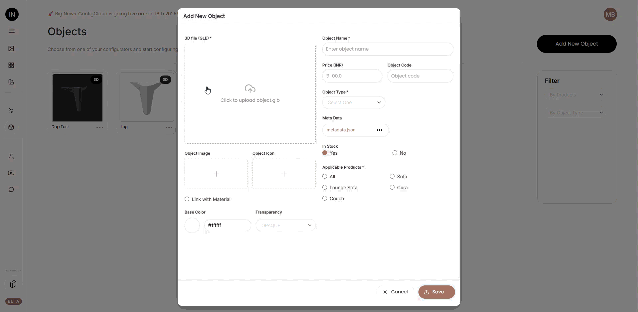Viewport: 638px width, 312px height.
Task: Expand the Transparency OPAQUE dropdown
Action: click(285, 225)
